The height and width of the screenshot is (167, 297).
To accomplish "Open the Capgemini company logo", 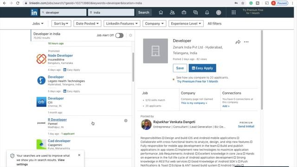I will (x=41, y=144).
